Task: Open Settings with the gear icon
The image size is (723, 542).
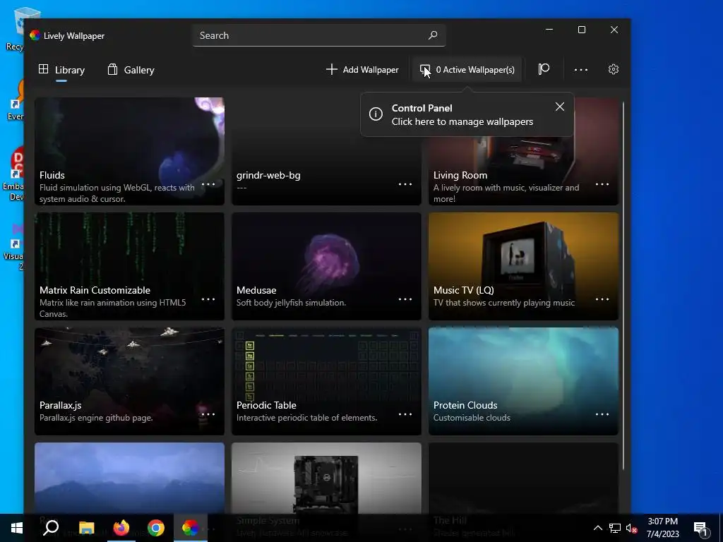Action: (613, 69)
